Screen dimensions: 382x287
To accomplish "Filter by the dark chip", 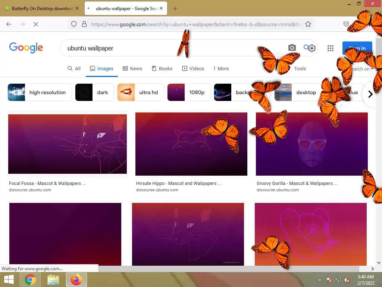I will (94, 92).
